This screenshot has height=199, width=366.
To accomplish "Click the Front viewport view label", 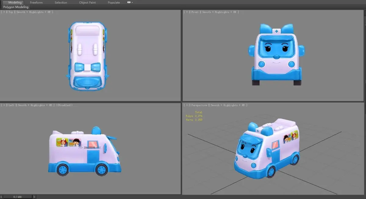I will [195, 12].
